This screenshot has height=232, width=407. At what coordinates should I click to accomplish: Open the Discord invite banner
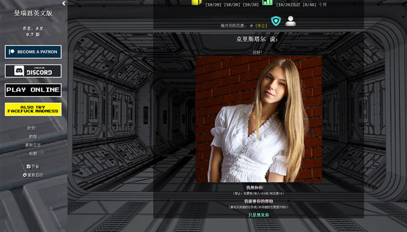click(33, 71)
